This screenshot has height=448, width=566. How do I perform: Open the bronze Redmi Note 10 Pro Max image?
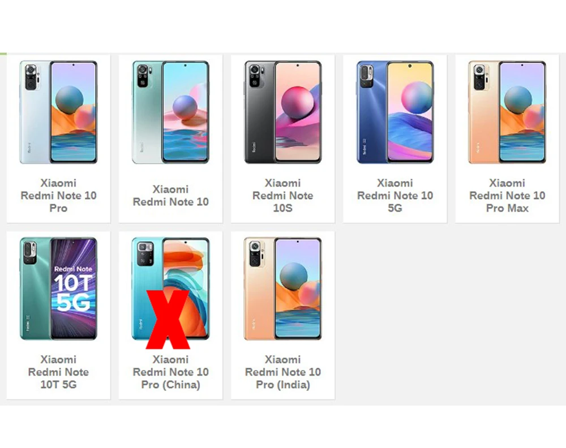coord(507,112)
